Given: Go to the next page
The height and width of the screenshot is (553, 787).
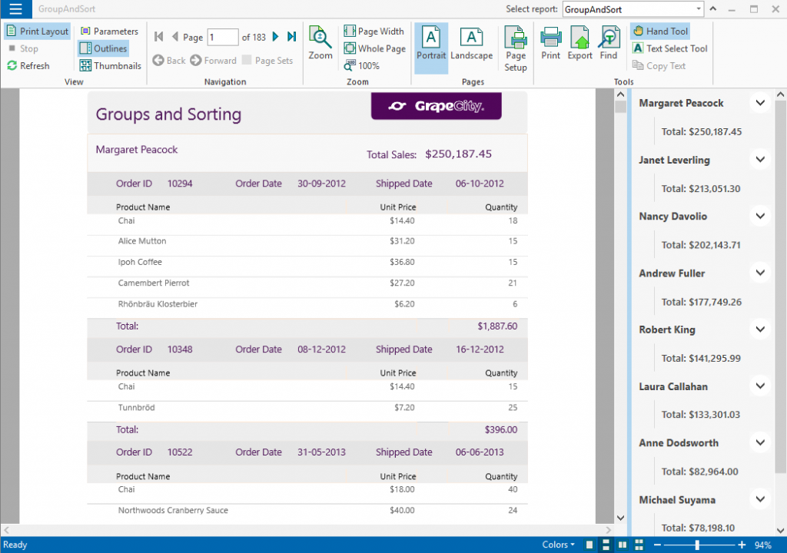Looking at the screenshot, I should 276,37.
